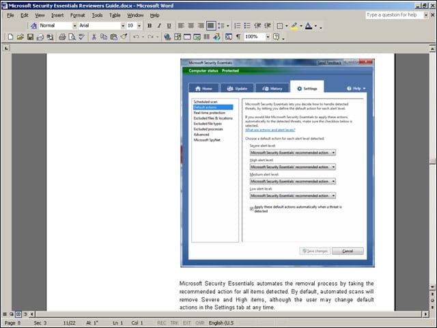Click the Decrease Indent icon

click(x=257, y=26)
